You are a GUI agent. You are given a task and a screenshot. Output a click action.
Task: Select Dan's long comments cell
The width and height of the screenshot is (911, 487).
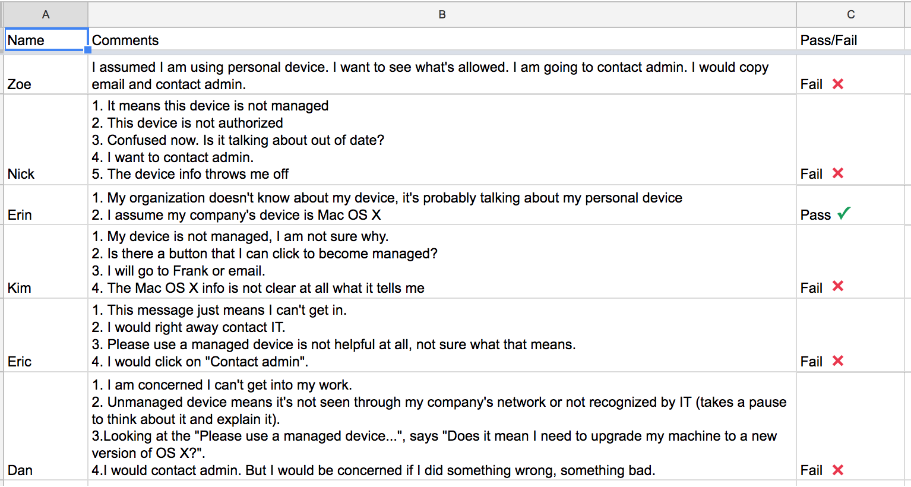click(442, 427)
